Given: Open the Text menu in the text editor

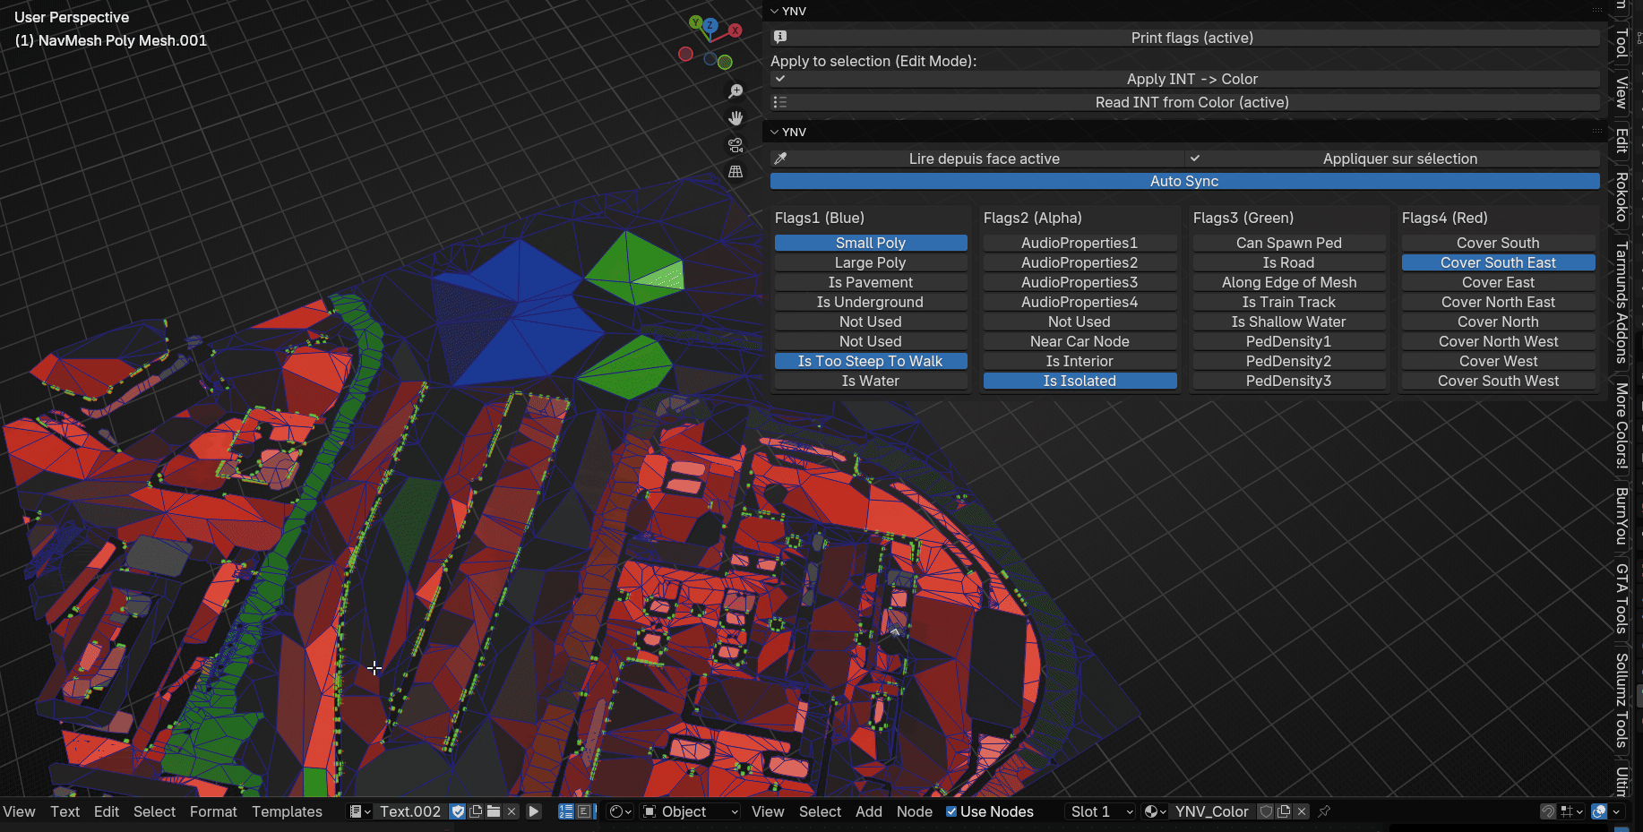Looking at the screenshot, I should 64,811.
